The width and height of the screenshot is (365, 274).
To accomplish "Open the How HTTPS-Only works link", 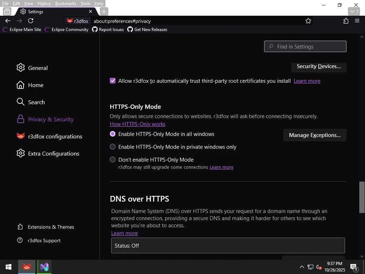I will pos(138,124).
